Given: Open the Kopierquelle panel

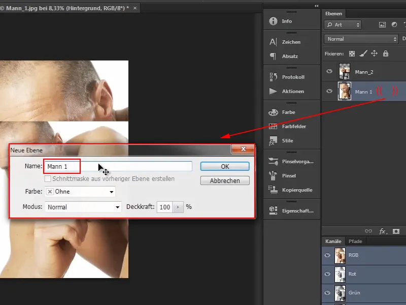Looking at the screenshot, I should click(291, 190).
